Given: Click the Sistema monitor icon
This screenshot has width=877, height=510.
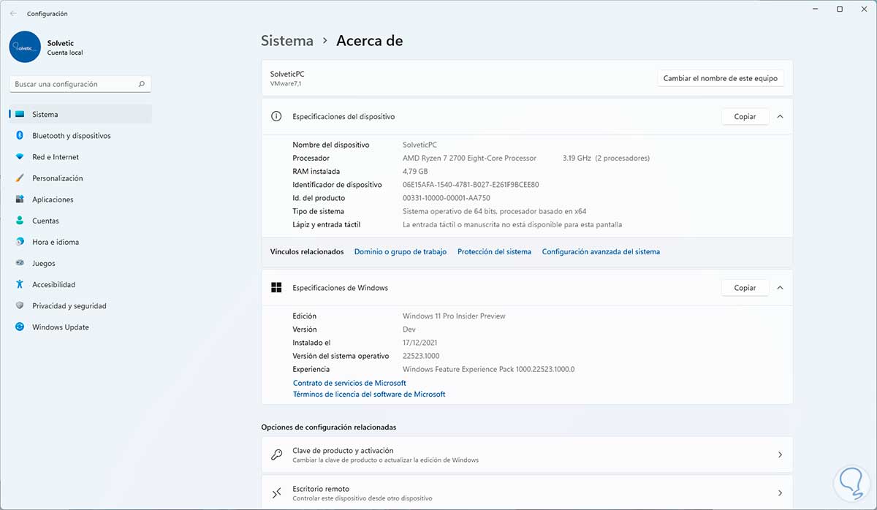Looking at the screenshot, I should coord(19,115).
